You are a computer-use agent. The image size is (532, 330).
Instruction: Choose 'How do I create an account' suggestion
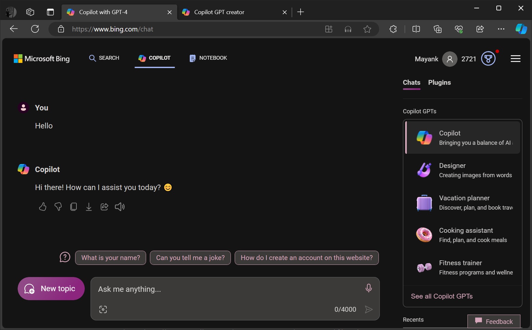tap(307, 258)
